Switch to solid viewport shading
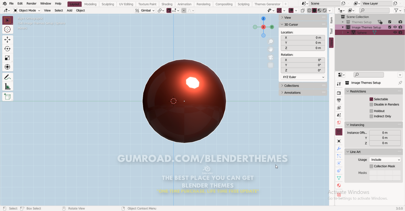 point(314,10)
